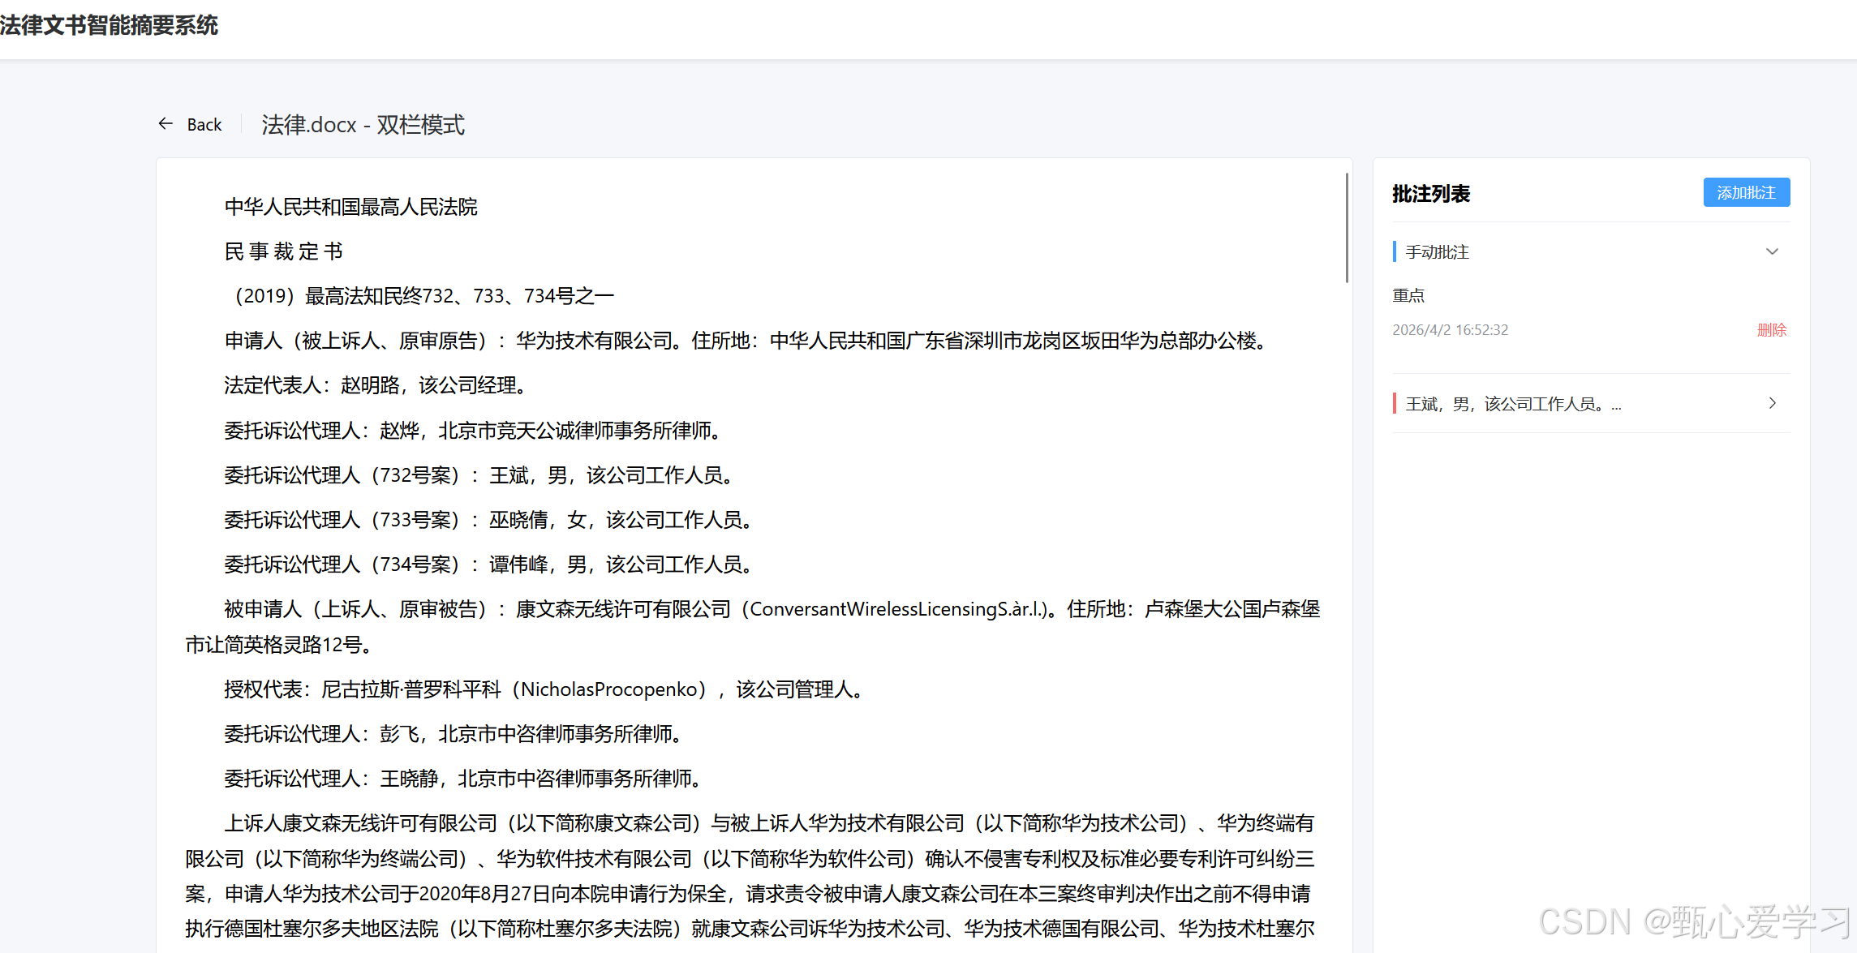Image resolution: width=1857 pixels, height=953 pixels.
Task: Click the 重点 annotation content text
Action: pos(1408,296)
